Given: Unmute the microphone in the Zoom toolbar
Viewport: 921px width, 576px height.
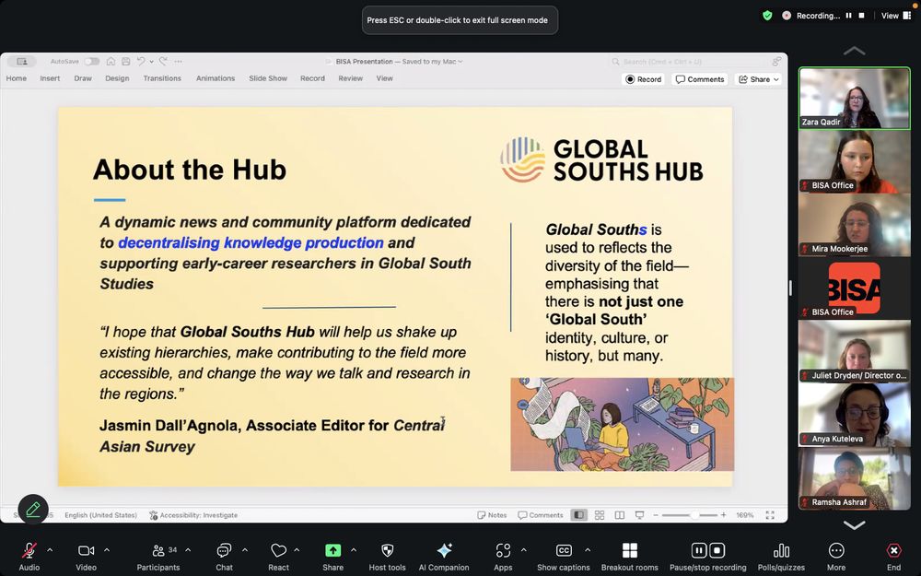Looking at the screenshot, I should coord(29,551).
